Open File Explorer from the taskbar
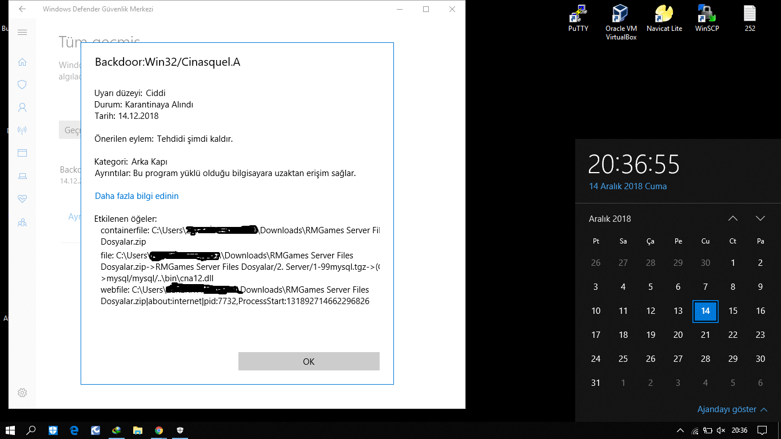781x439 pixels. [x=138, y=430]
